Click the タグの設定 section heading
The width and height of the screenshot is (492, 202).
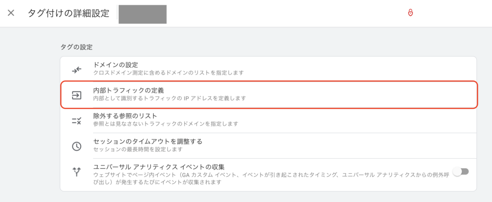76,47
